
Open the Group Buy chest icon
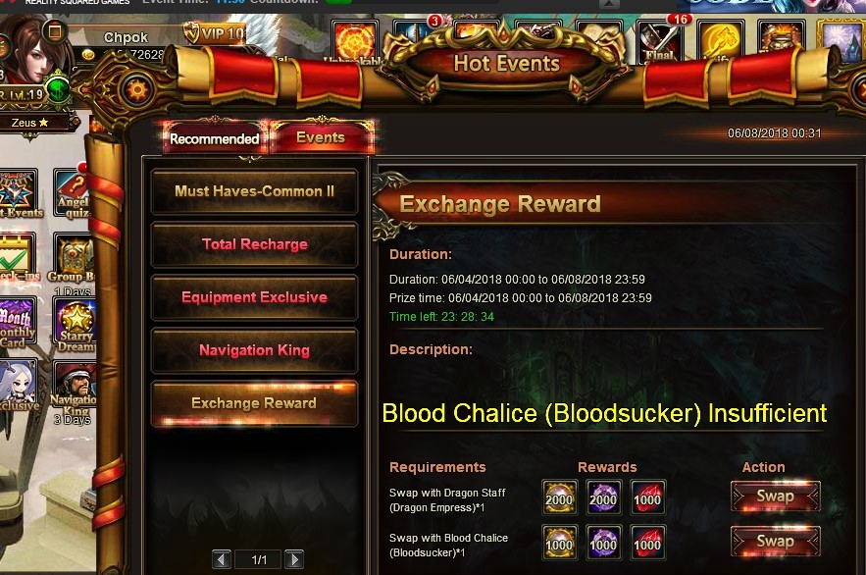(x=74, y=258)
